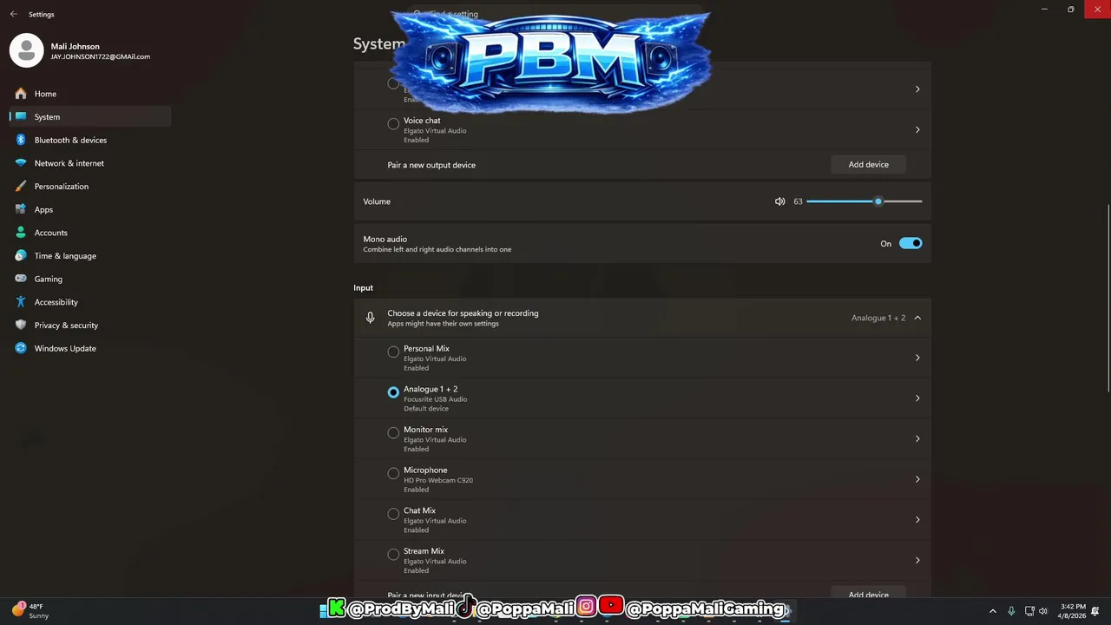Click the Personalization paintbrush icon

coord(21,187)
